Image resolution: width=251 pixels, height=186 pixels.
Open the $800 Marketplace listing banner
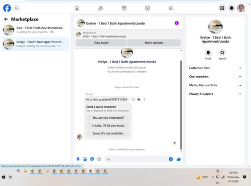click(x=129, y=35)
